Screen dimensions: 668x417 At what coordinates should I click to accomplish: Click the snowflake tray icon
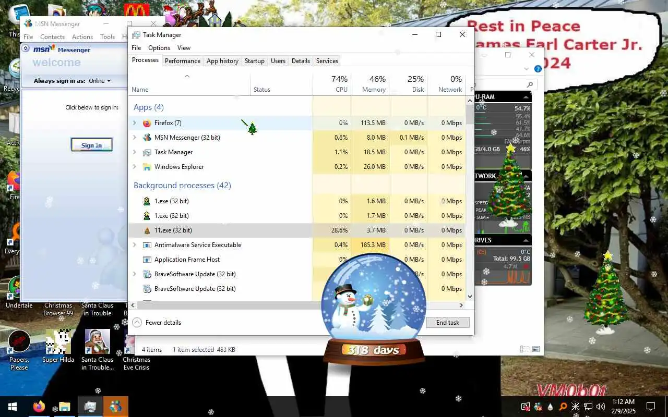576,407
